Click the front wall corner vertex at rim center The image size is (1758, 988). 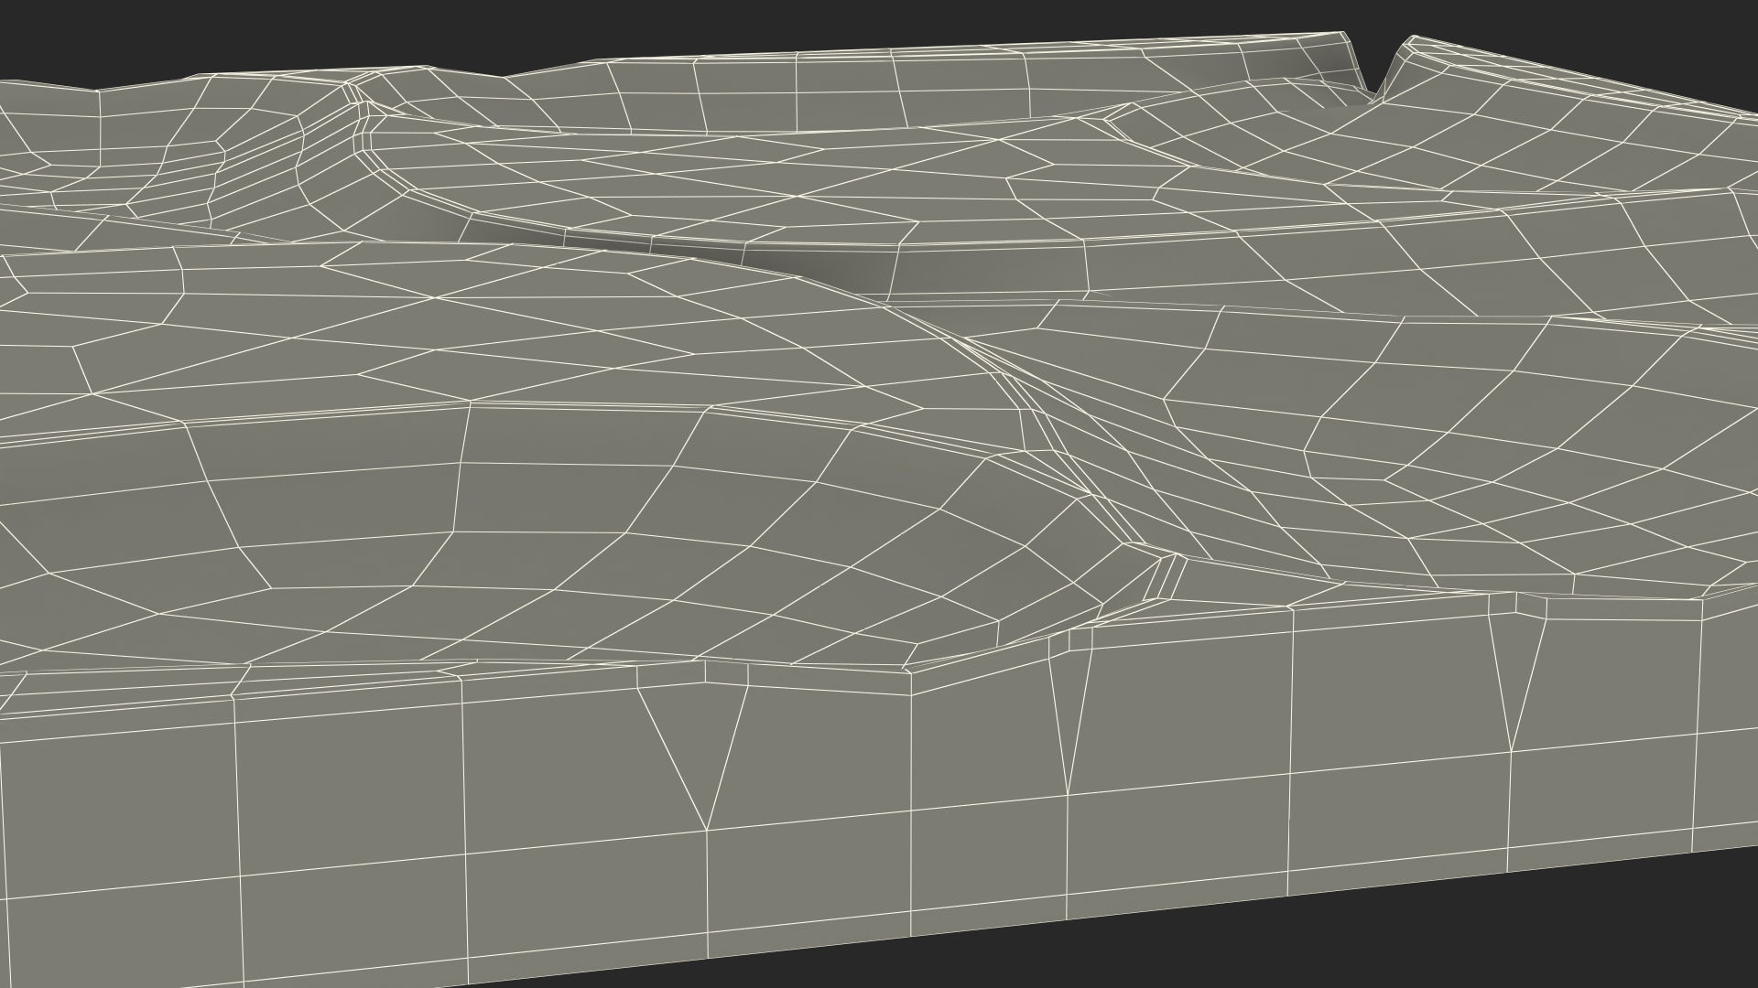click(x=910, y=674)
